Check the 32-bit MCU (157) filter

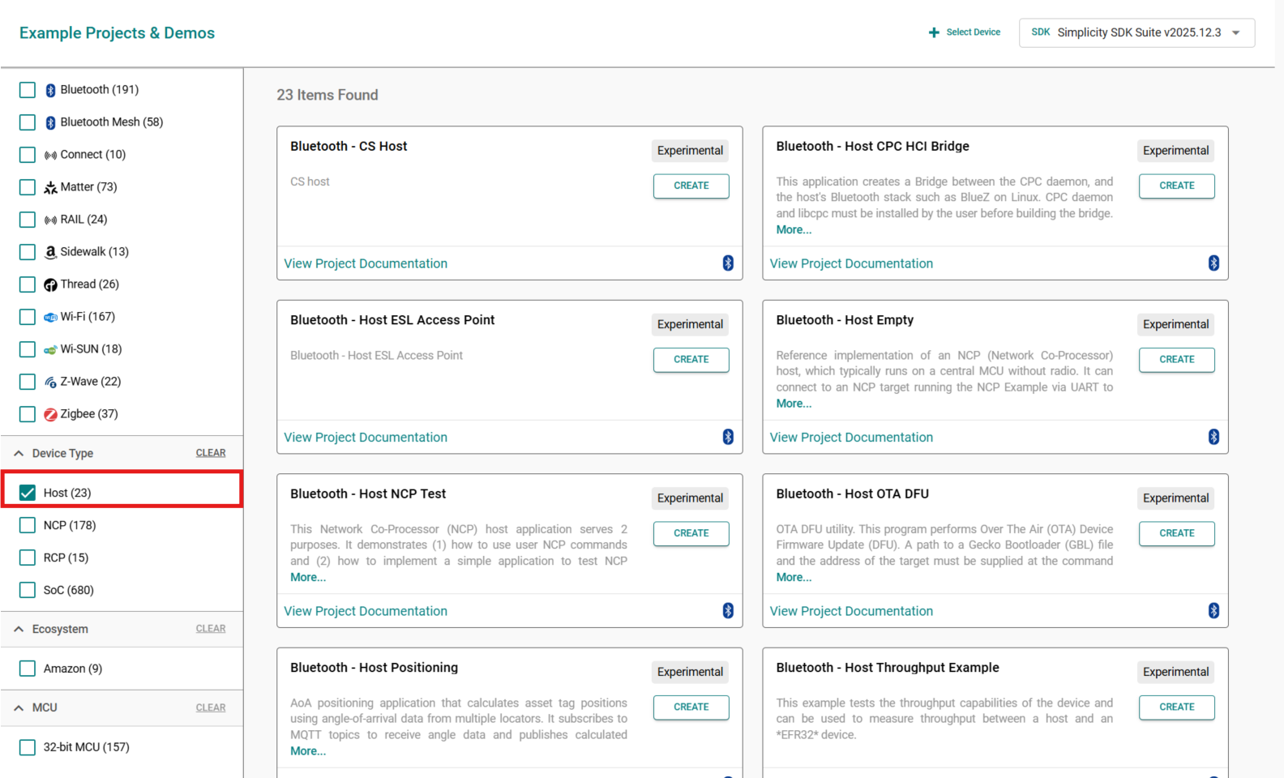(28, 747)
